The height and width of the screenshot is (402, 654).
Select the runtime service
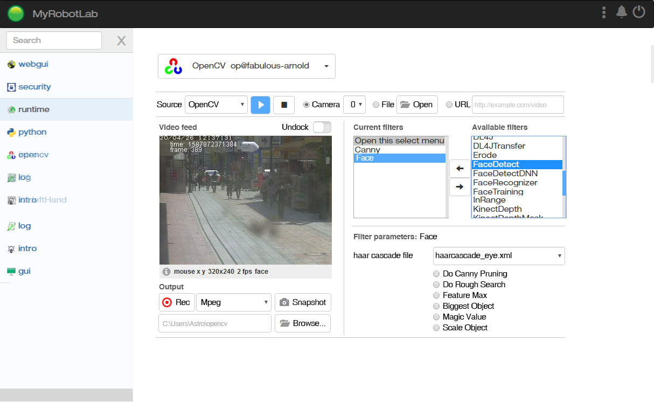pyautogui.click(x=66, y=109)
